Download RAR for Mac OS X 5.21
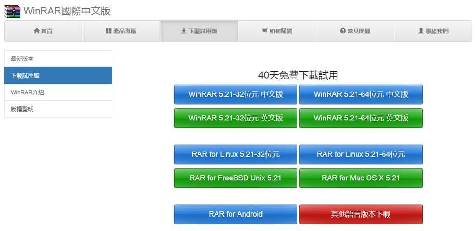The height and width of the screenshot is (231, 476). [x=361, y=178]
